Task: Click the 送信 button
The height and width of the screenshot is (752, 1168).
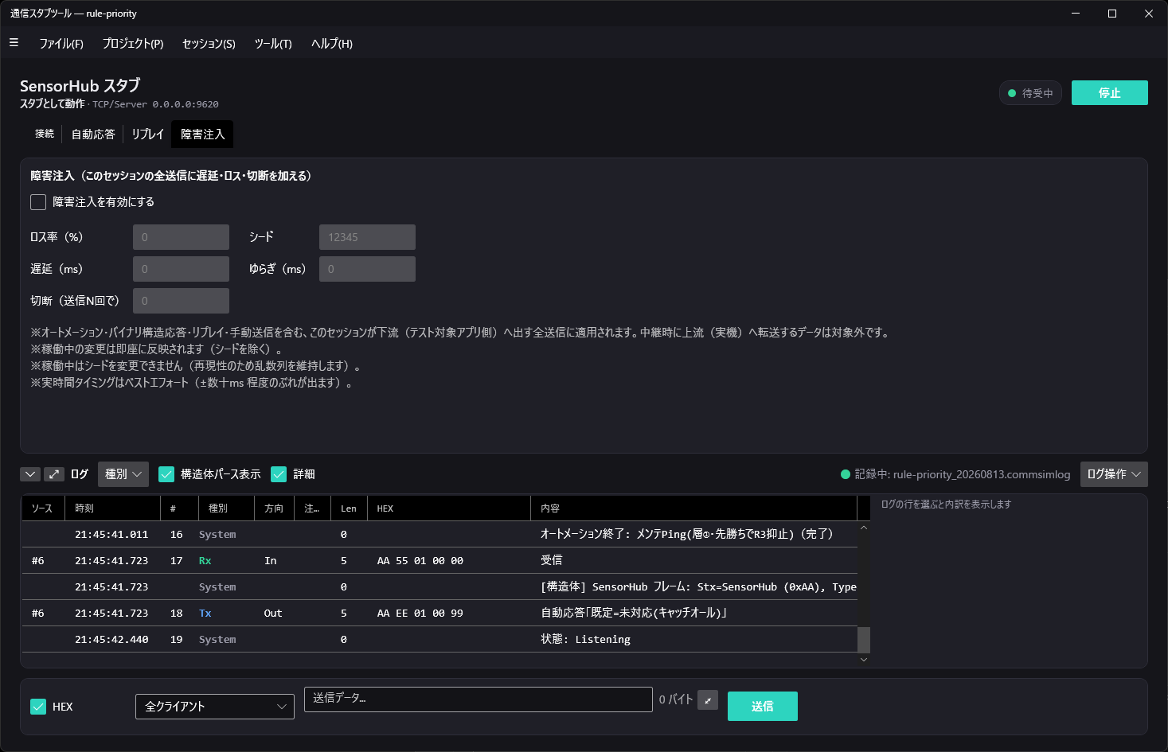Action: point(763,707)
